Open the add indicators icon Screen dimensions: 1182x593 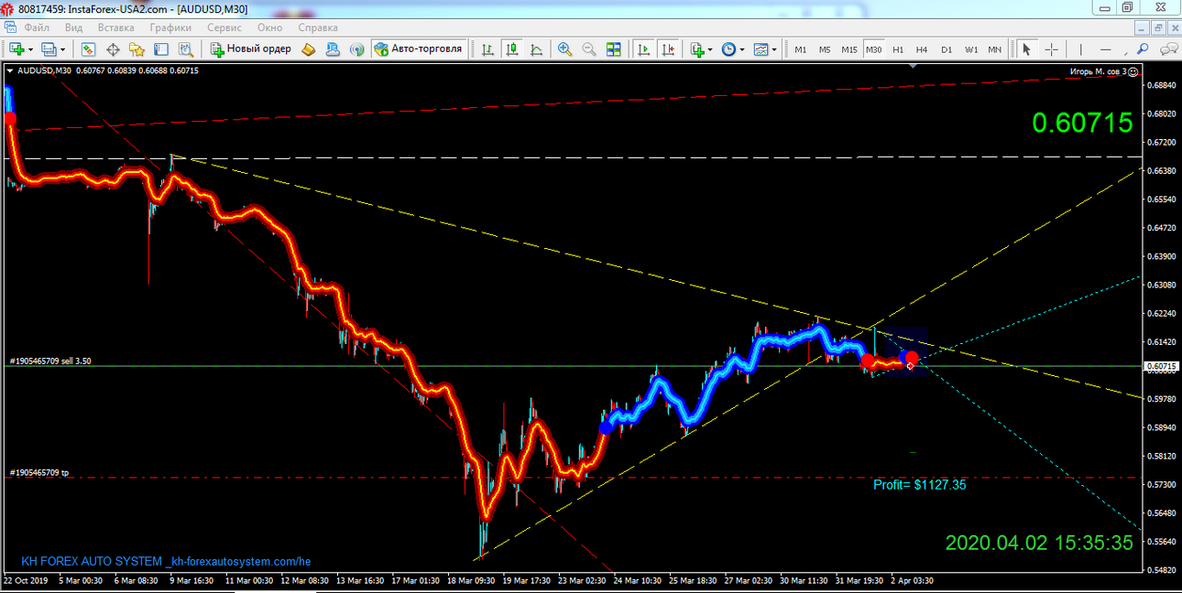[698, 49]
